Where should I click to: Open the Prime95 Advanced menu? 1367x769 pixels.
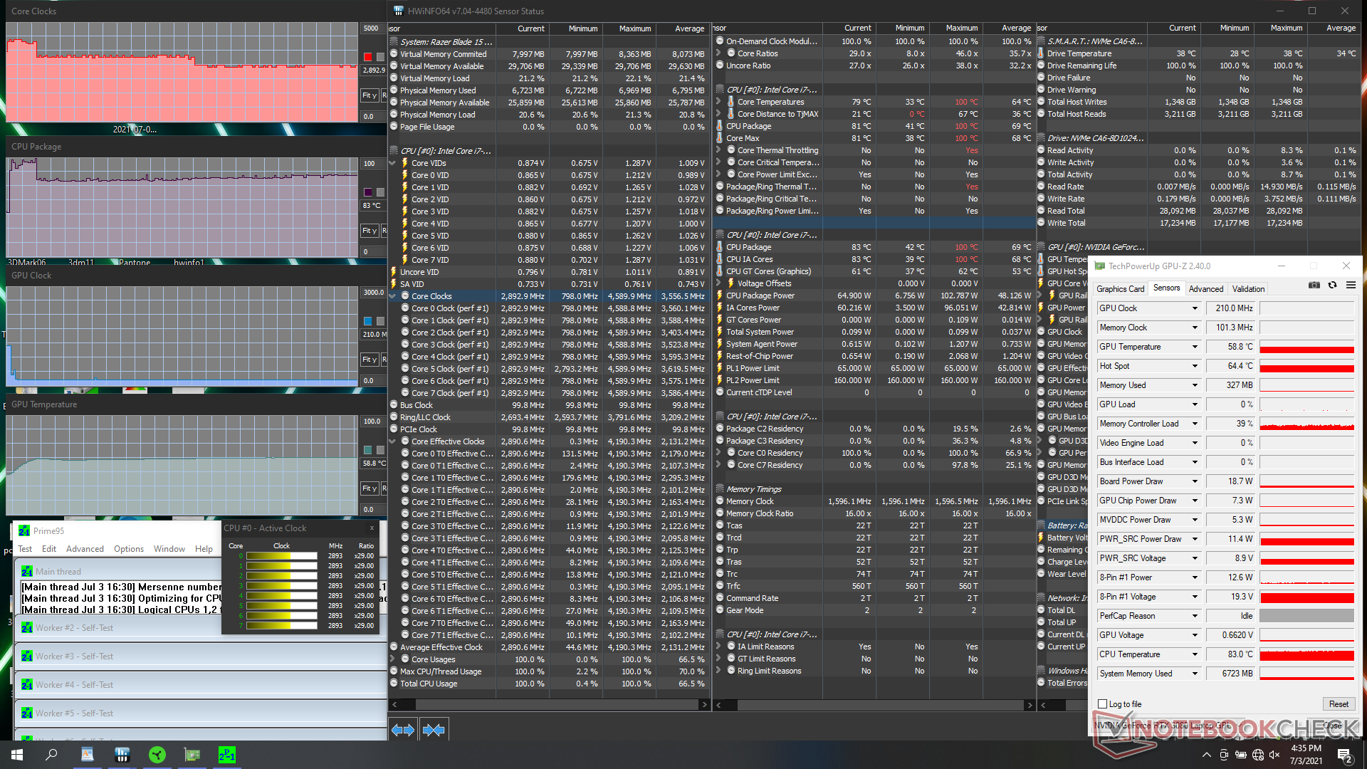85,549
